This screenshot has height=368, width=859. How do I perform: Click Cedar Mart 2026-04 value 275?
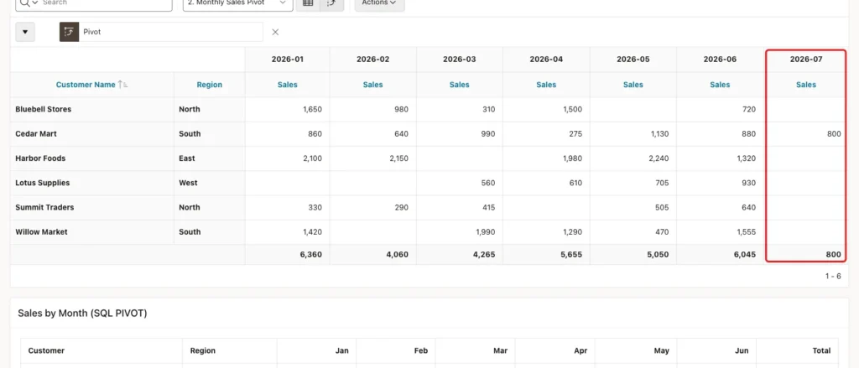point(575,133)
